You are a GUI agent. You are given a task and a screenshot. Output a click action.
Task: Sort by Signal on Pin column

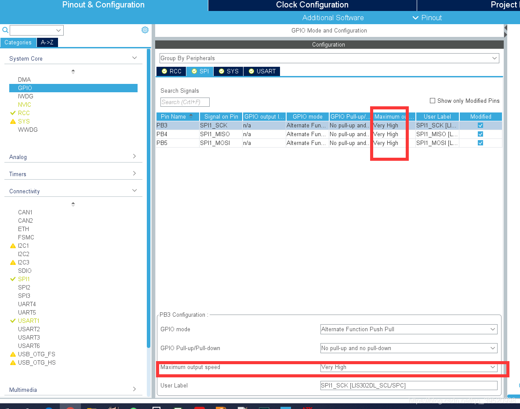point(221,116)
